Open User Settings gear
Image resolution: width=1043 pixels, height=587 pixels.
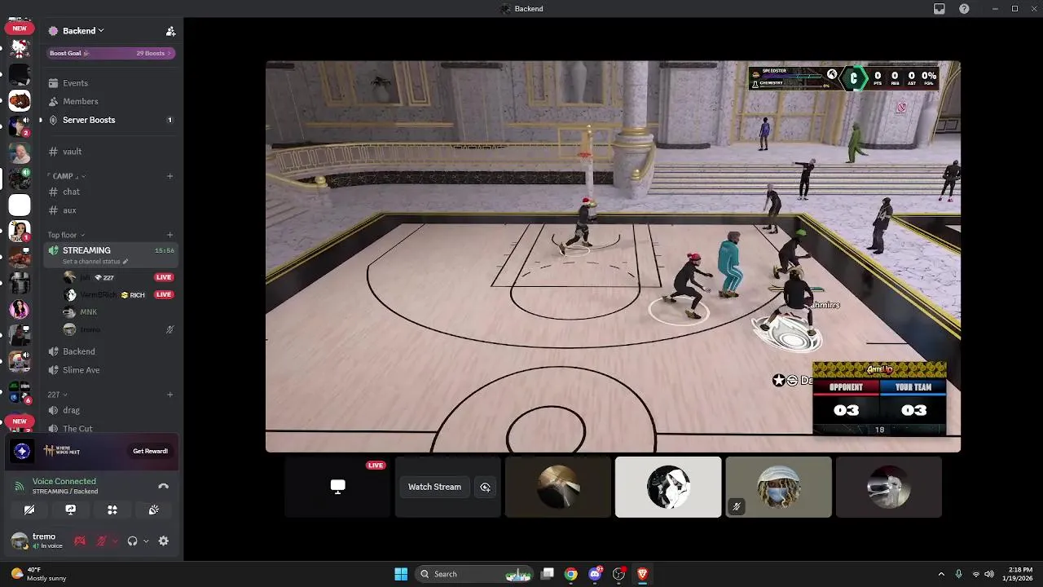pyautogui.click(x=164, y=541)
